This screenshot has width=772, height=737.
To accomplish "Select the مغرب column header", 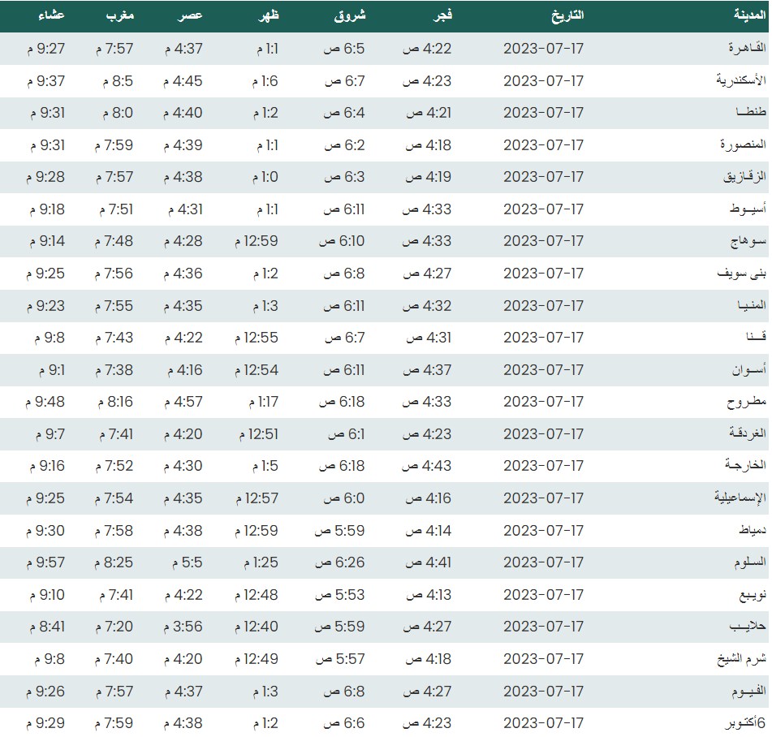I will [119, 15].
